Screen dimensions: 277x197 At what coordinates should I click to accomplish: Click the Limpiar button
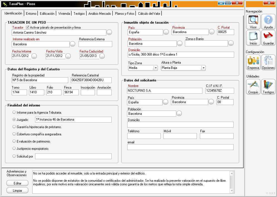[x=17, y=190]
